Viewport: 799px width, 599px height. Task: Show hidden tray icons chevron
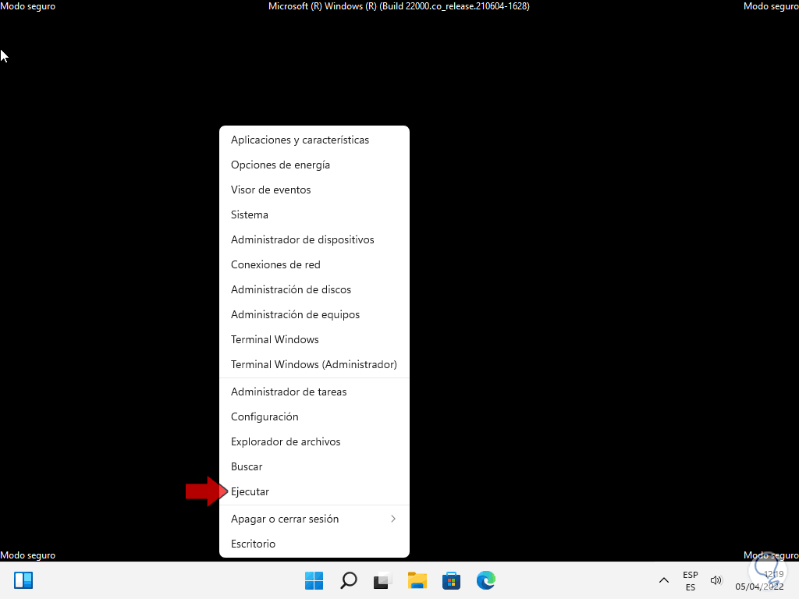tap(664, 580)
